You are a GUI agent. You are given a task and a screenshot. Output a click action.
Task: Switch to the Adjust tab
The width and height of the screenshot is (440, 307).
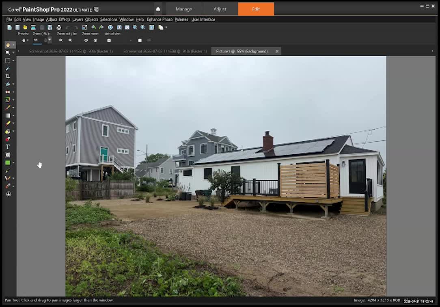point(220,9)
